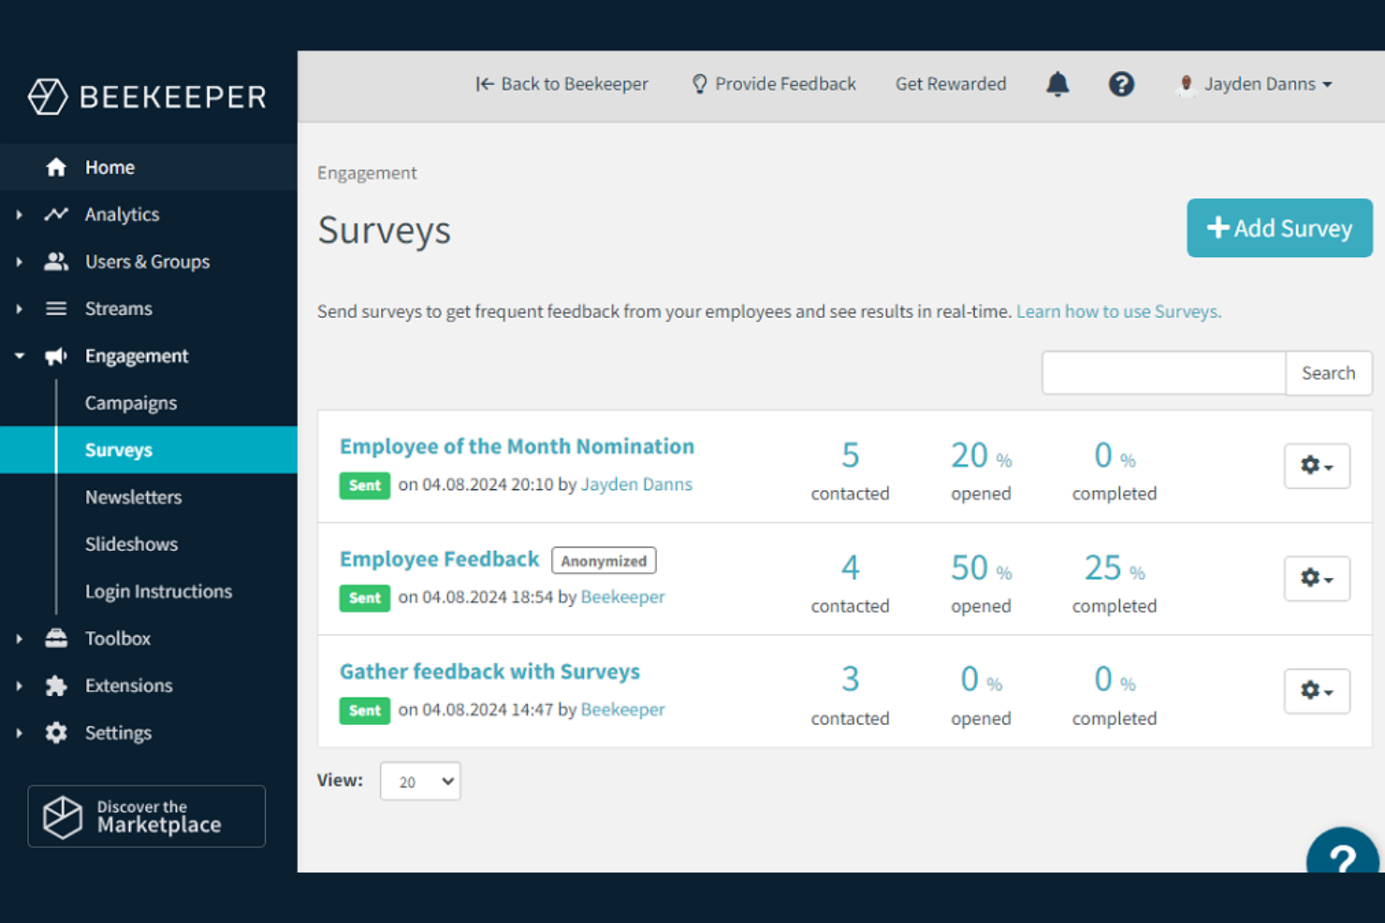This screenshot has width=1385, height=923.
Task: Click the Add Survey button
Action: tap(1279, 227)
